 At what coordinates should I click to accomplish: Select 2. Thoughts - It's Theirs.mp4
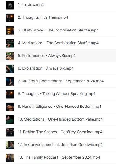[x=43, y=17]
